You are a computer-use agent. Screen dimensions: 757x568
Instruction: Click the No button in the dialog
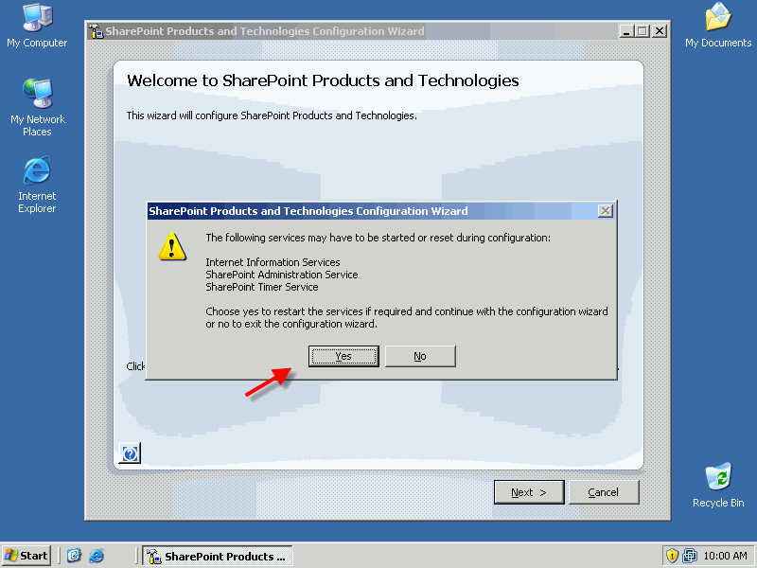[420, 357]
